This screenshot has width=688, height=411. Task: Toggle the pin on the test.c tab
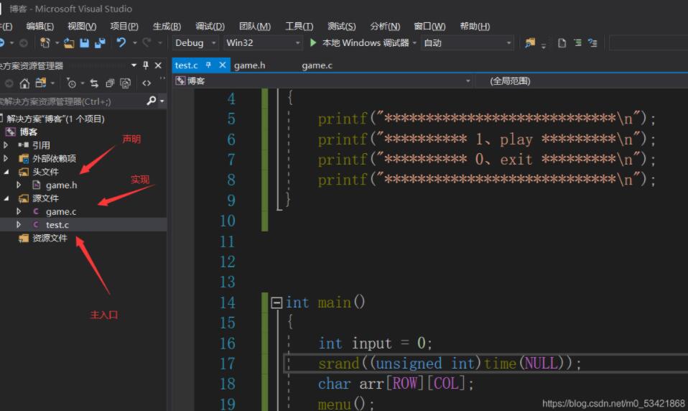click(209, 65)
